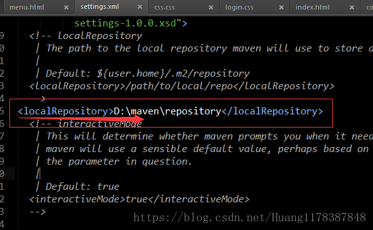Open the index.html tab

tap(313, 7)
